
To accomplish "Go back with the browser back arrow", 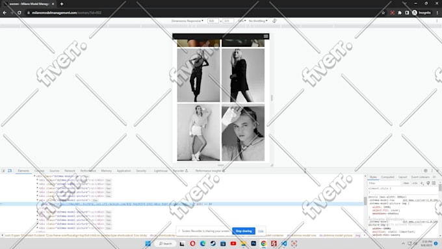I will pyautogui.click(x=5, y=13).
